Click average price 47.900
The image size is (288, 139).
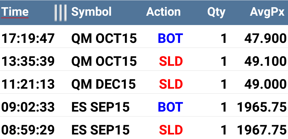coord(265,38)
